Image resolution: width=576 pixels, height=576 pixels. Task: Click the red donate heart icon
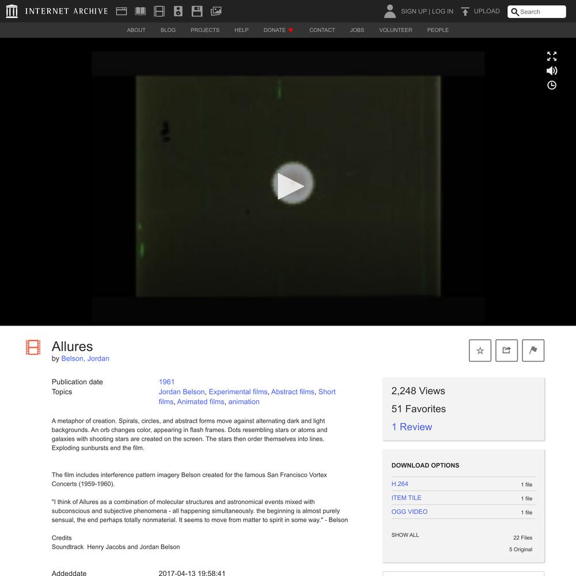tap(290, 30)
